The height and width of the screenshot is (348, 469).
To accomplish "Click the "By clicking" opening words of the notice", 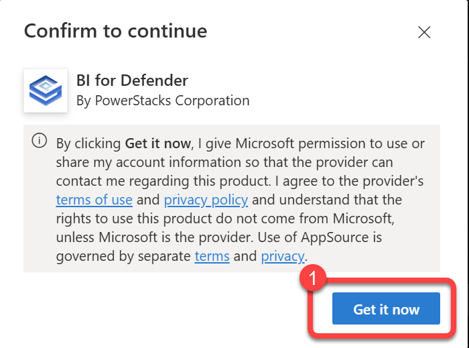I will pyautogui.click(x=89, y=143).
